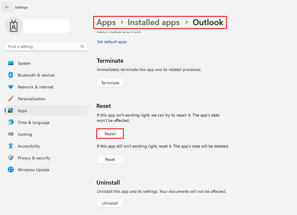
Task: Click the Uninstall section heading
Action: 108,182
